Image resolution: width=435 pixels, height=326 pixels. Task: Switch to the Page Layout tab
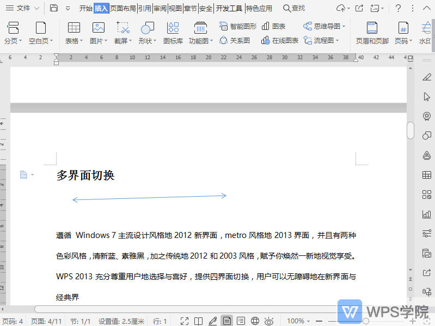click(x=123, y=8)
